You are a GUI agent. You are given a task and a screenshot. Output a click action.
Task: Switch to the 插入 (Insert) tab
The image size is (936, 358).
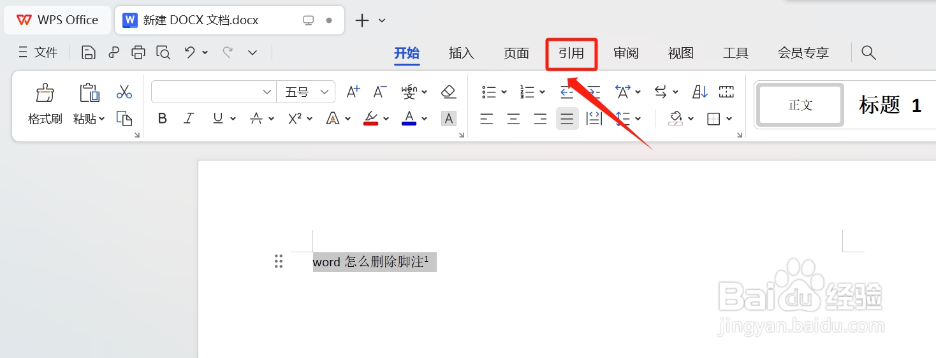tap(462, 53)
